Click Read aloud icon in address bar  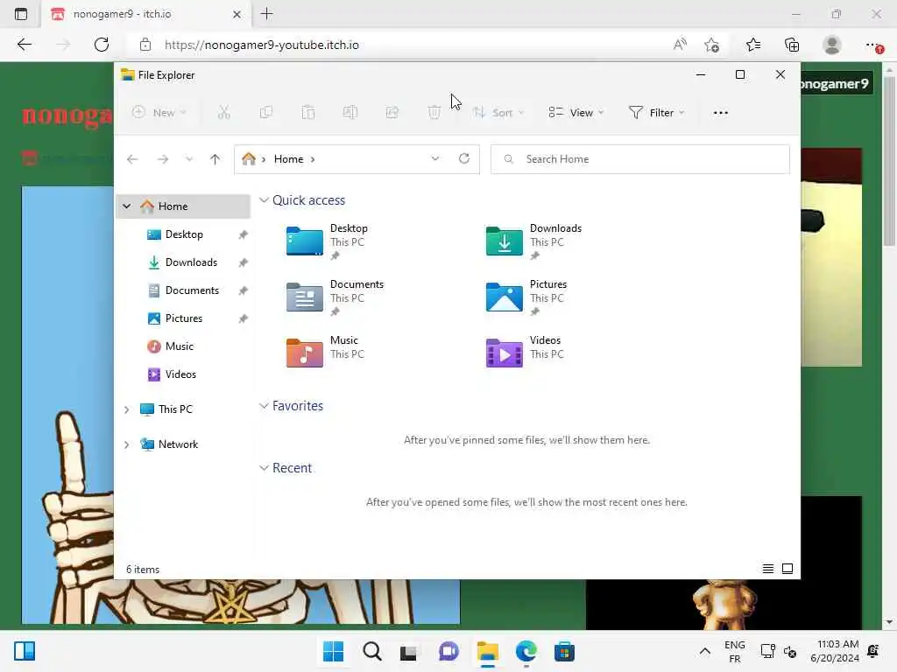(680, 45)
